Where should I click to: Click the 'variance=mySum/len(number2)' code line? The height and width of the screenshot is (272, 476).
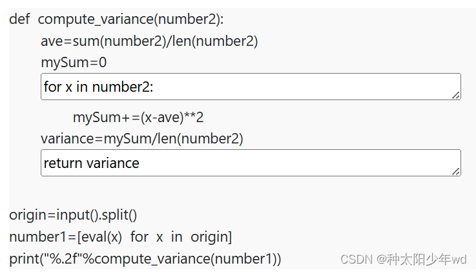point(142,139)
